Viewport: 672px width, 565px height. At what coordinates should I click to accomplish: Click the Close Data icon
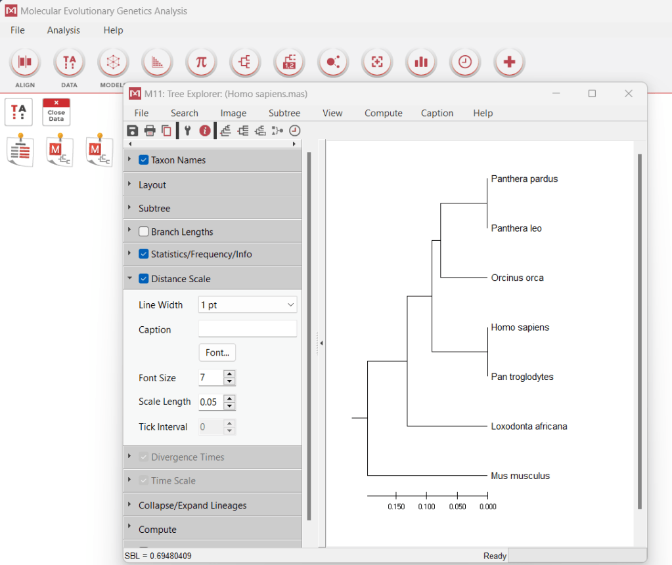pos(56,112)
